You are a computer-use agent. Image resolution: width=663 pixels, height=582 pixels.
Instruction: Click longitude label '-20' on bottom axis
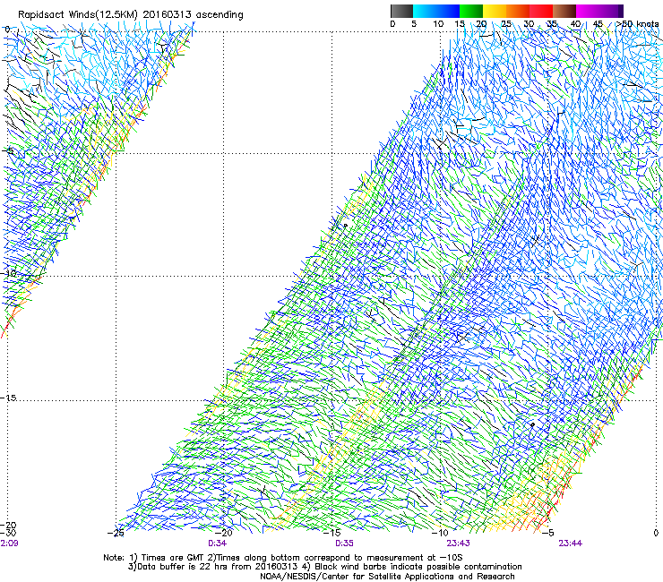tap(224, 533)
